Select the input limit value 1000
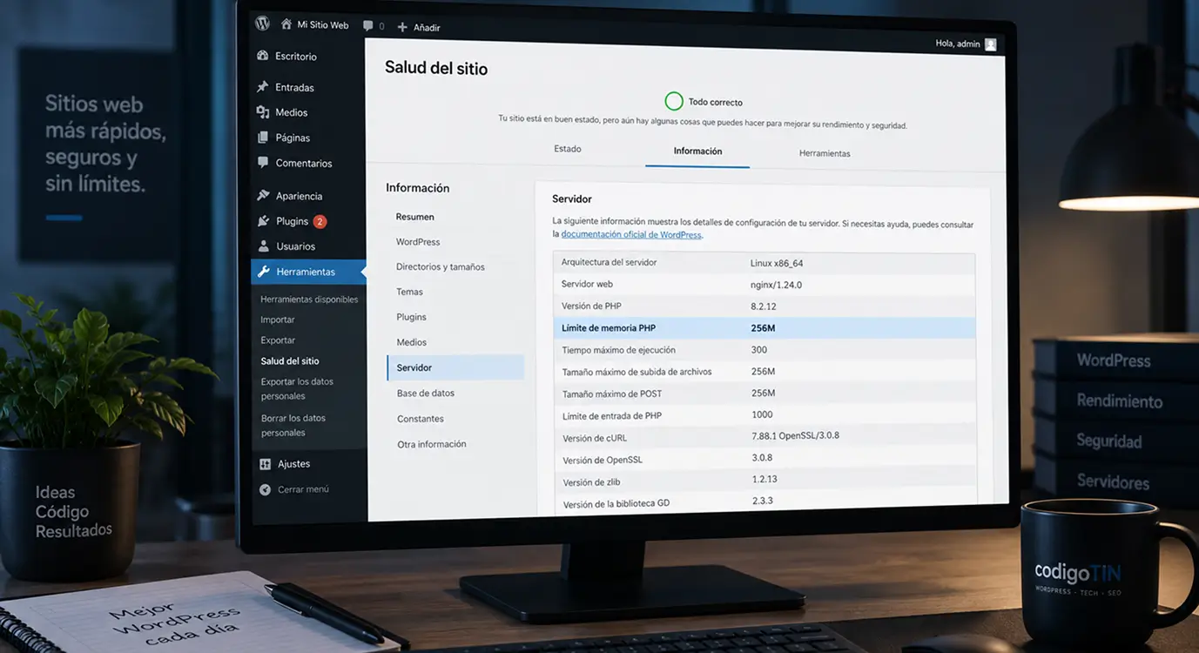 [762, 414]
